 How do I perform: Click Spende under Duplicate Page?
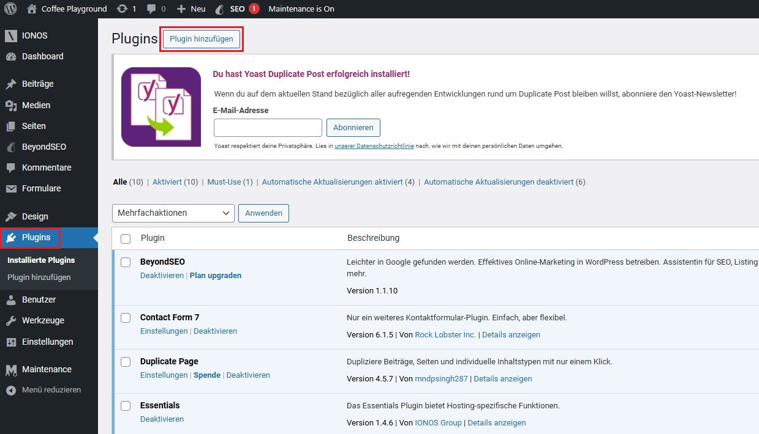pyautogui.click(x=207, y=375)
